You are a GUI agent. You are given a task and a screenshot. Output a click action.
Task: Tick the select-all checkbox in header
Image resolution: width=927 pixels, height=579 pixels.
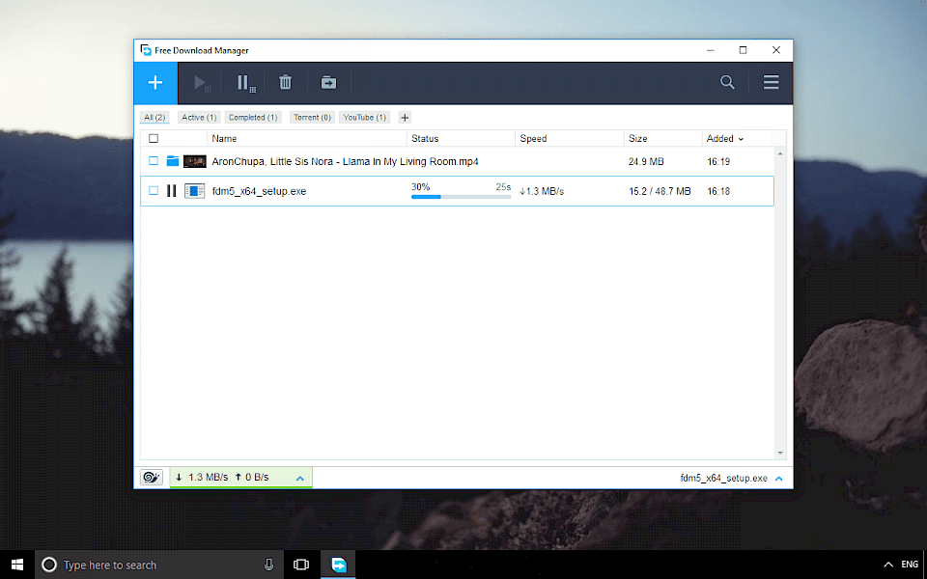[154, 138]
